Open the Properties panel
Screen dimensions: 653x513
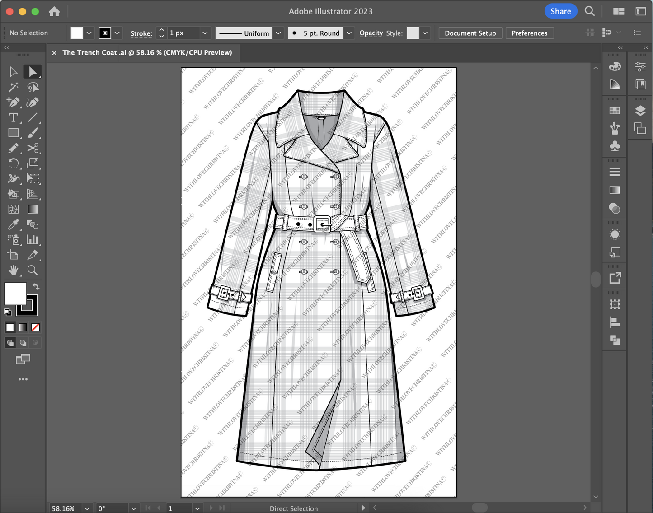[640, 66]
